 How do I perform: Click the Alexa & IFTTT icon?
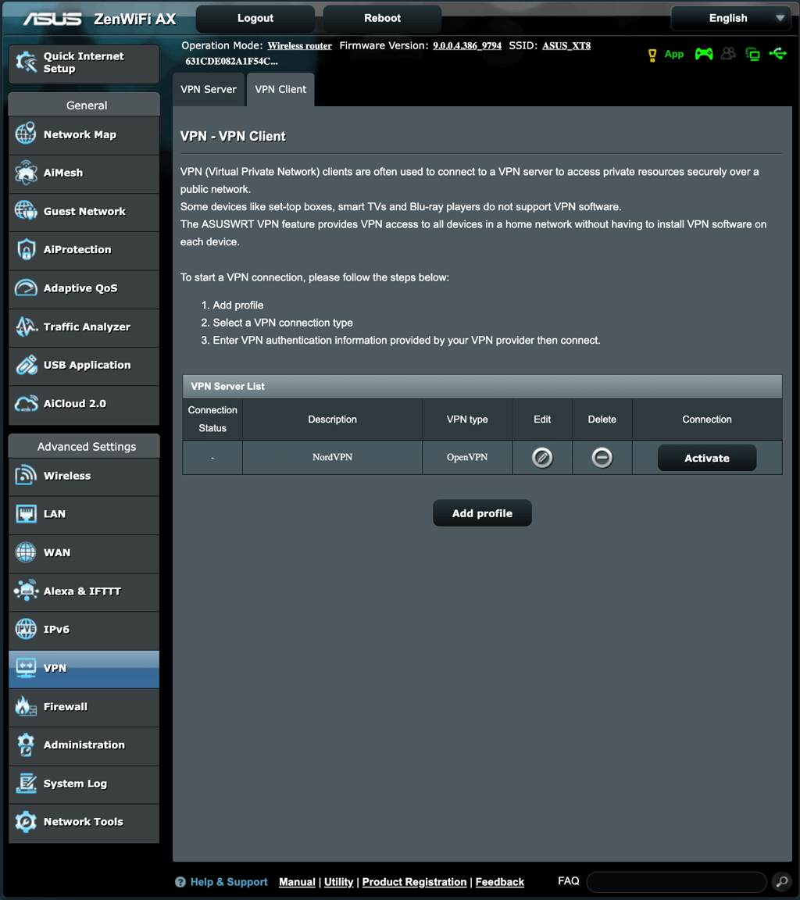click(x=26, y=591)
